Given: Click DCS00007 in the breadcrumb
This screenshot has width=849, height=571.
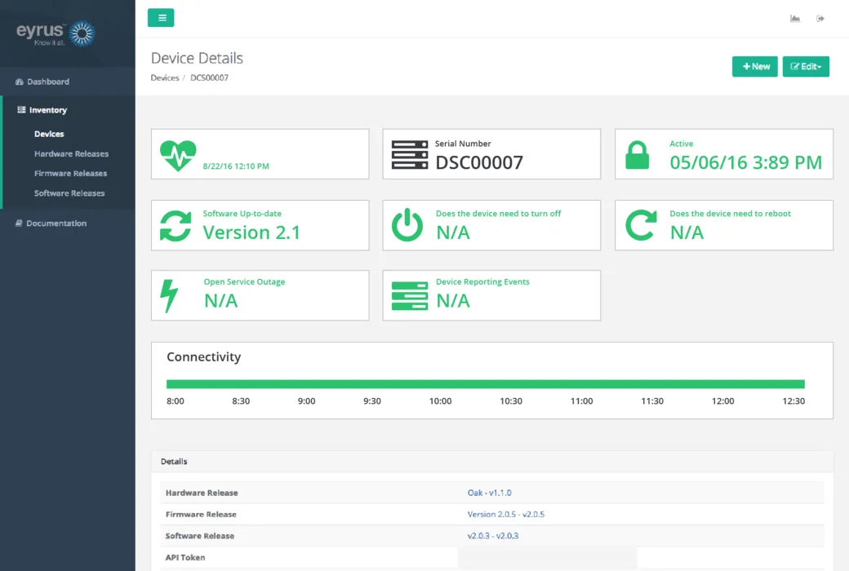Looking at the screenshot, I should (x=209, y=78).
